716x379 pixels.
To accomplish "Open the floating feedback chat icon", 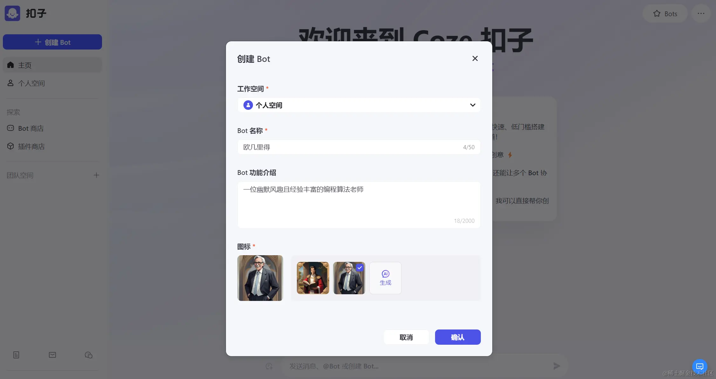I will click(699, 367).
